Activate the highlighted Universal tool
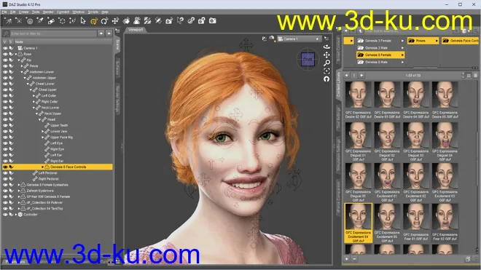The height and width of the screenshot is (270, 481). point(94,21)
